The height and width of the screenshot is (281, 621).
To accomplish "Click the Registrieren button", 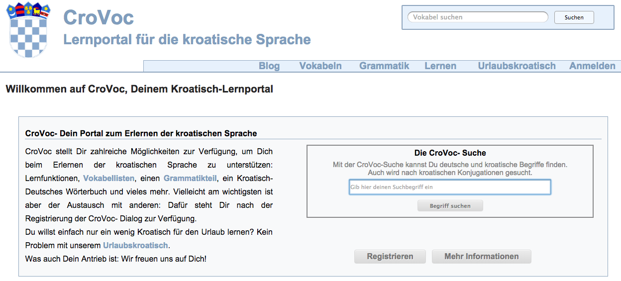I will click(x=390, y=257).
